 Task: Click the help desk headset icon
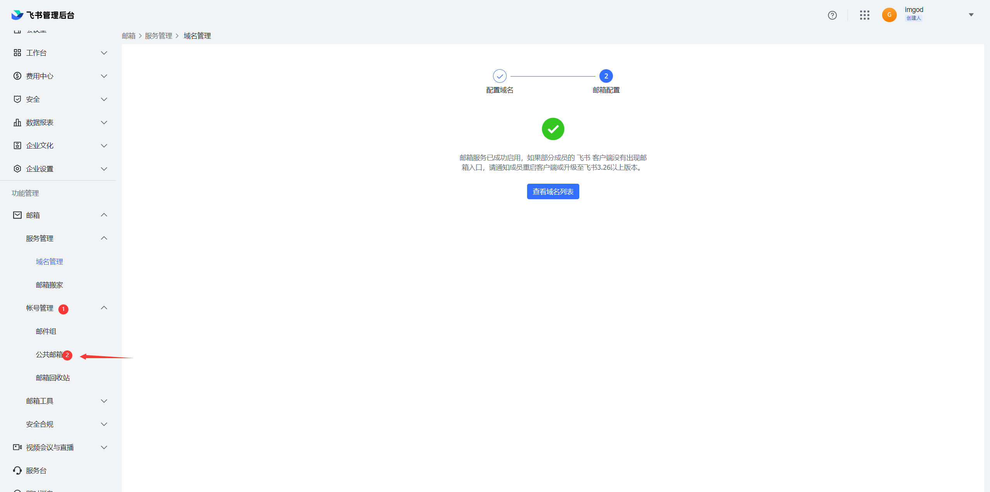click(x=17, y=470)
